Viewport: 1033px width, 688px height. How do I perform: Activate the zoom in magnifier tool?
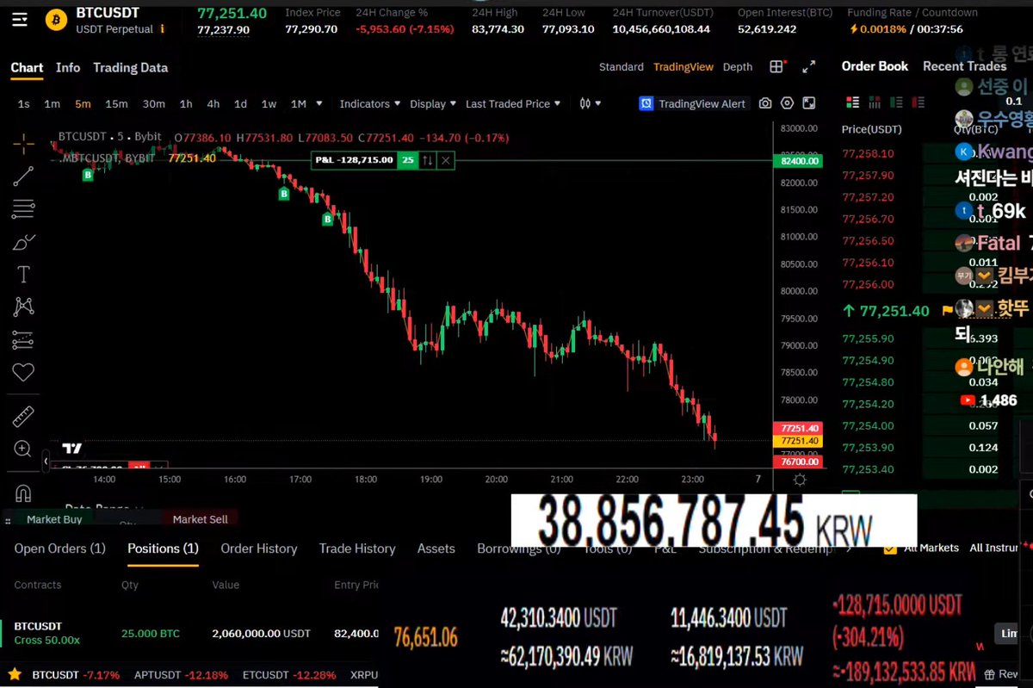coord(23,449)
